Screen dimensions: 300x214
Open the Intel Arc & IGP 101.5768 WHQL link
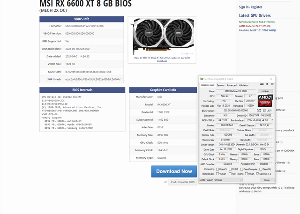click(257, 30)
